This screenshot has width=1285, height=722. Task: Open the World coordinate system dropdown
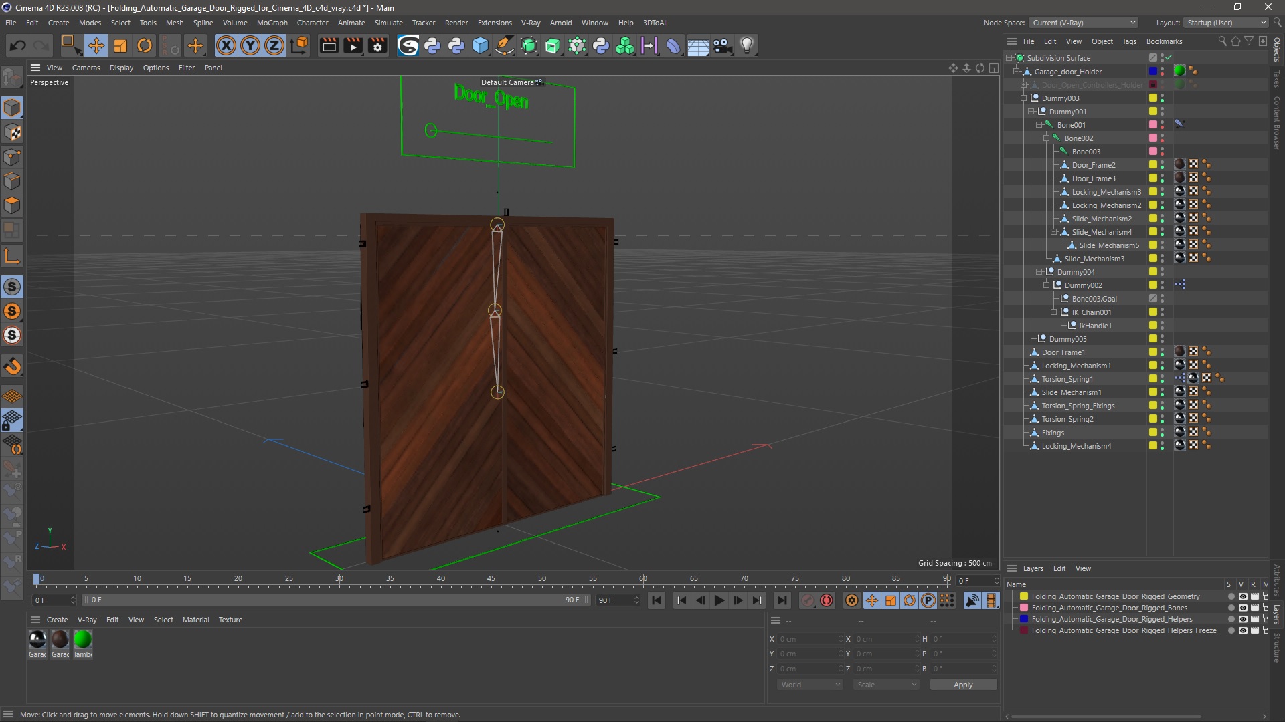[810, 685]
